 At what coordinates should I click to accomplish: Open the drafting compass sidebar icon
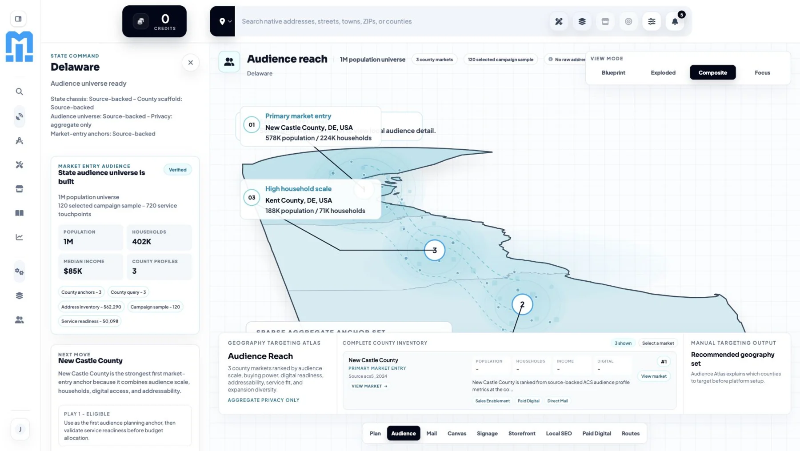(x=19, y=141)
